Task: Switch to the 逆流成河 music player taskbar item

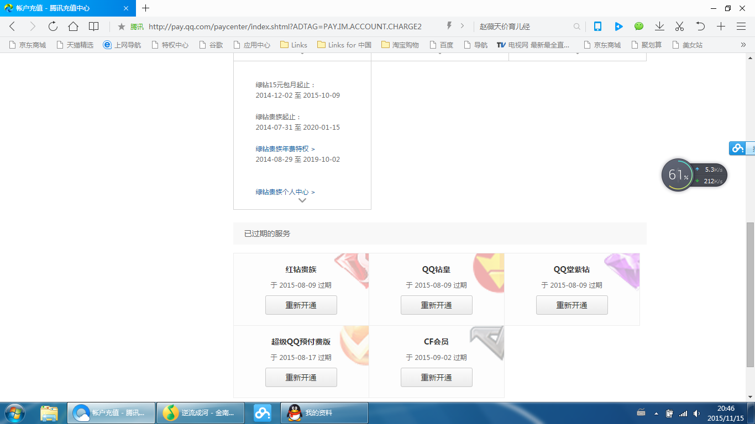Action: point(201,413)
